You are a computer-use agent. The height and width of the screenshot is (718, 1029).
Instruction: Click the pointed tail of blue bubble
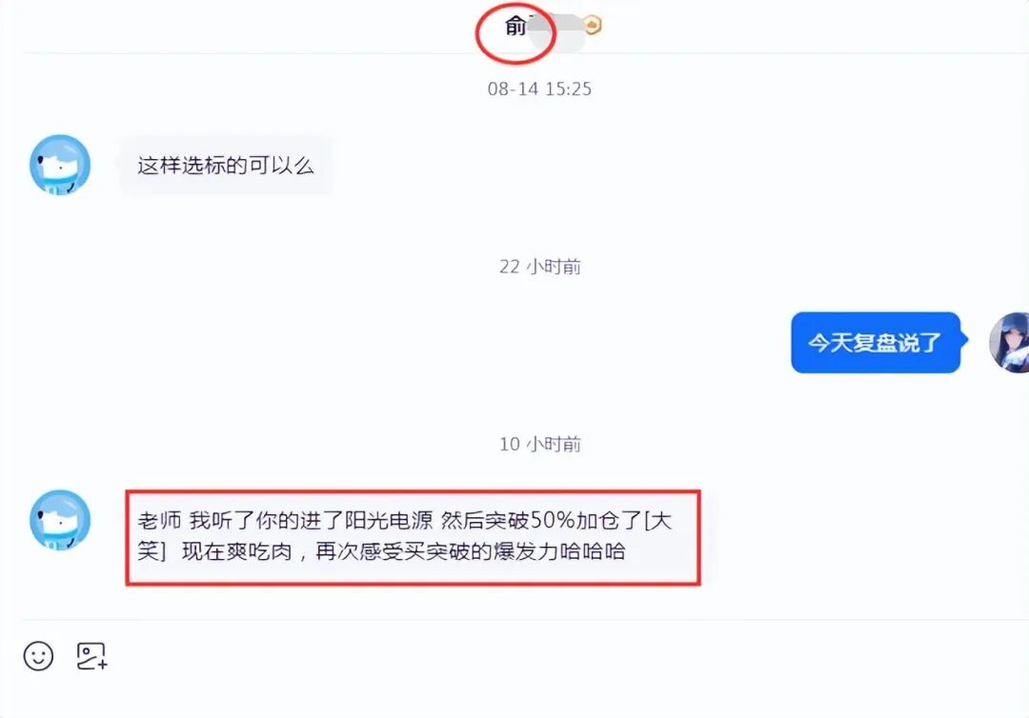point(964,340)
